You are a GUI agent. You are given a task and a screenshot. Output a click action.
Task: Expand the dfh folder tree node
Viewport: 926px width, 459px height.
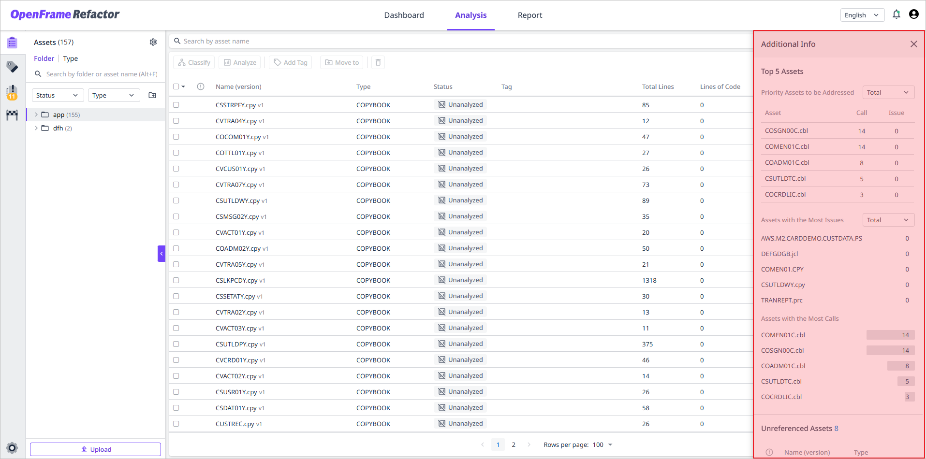[x=36, y=128]
